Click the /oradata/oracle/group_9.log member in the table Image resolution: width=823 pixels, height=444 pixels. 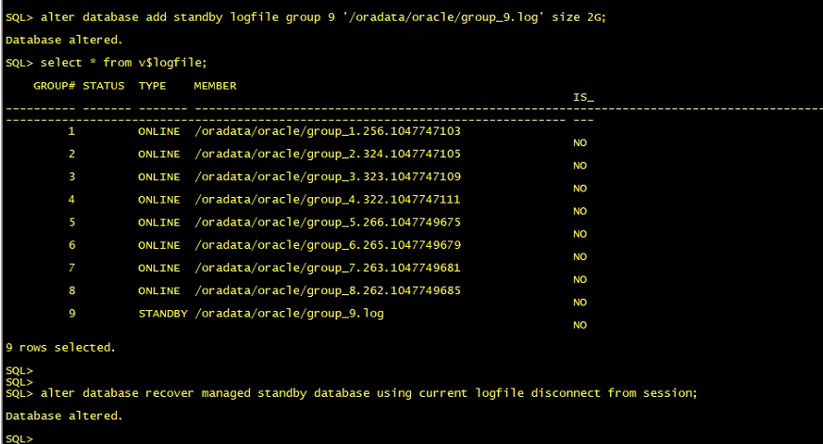[x=288, y=313]
